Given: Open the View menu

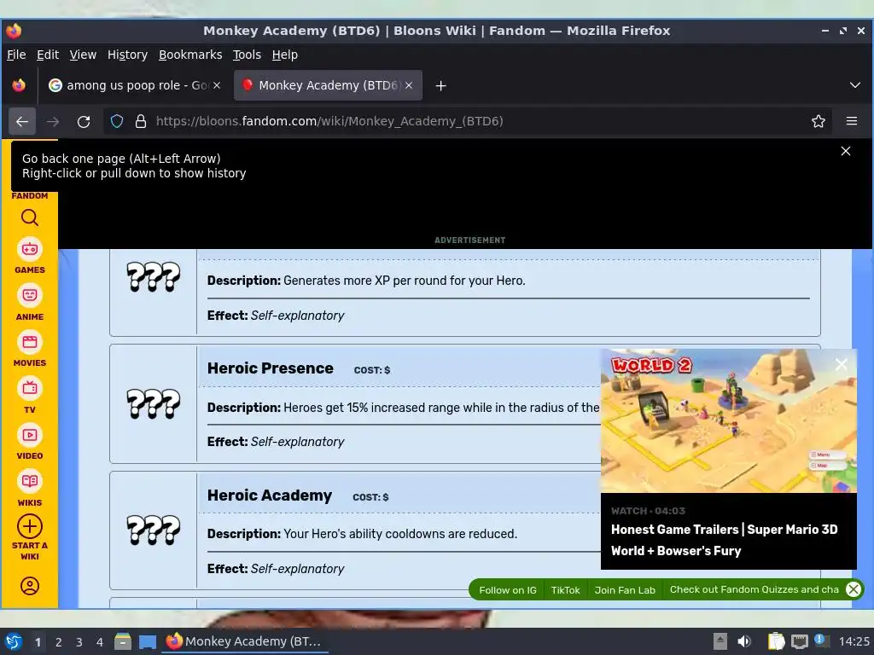Looking at the screenshot, I should (83, 55).
